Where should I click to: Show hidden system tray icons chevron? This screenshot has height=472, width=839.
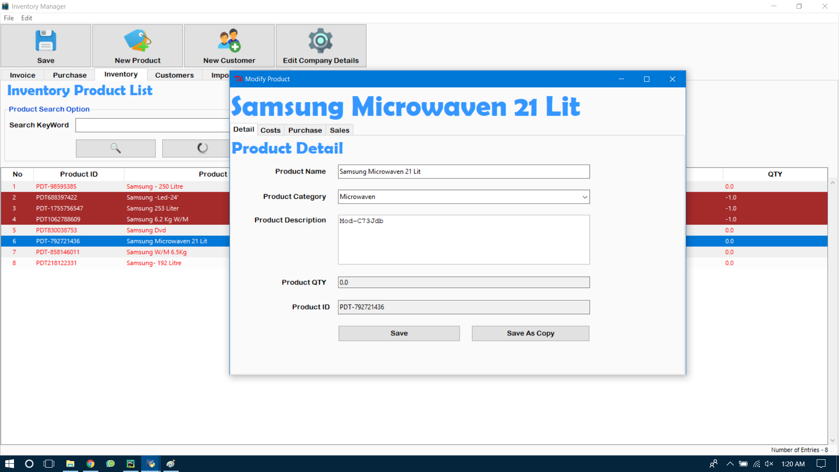coord(730,464)
